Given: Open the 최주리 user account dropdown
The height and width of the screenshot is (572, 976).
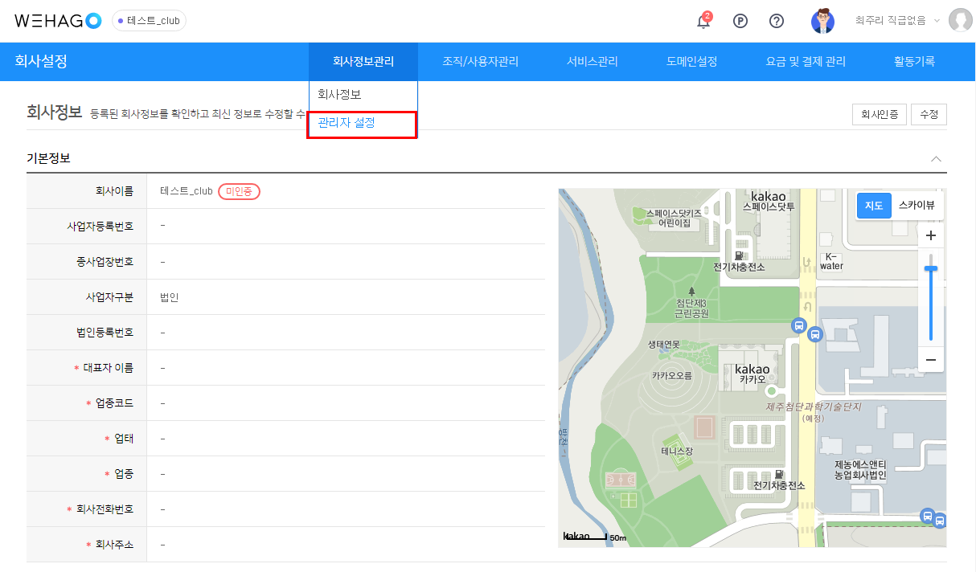Looking at the screenshot, I should [x=897, y=21].
